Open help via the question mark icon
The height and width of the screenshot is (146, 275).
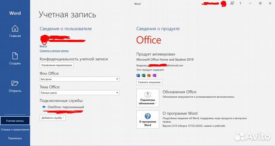coord(241,3)
